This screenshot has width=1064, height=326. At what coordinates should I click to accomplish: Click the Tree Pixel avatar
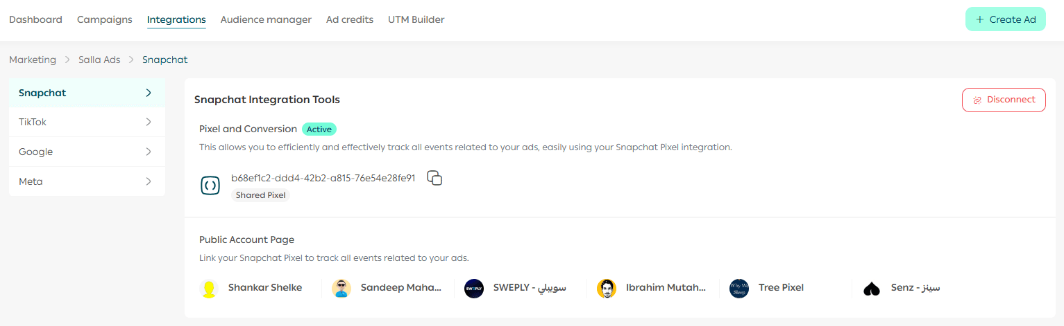pyautogui.click(x=739, y=288)
